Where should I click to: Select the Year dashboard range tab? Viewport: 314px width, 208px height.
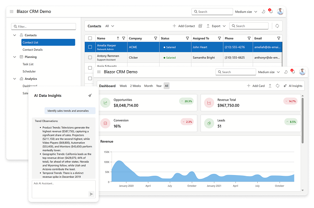tap(159, 86)
